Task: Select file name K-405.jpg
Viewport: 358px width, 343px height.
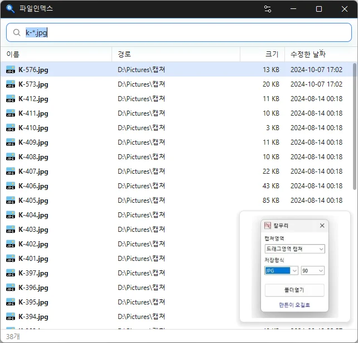Action: point(33,201)
